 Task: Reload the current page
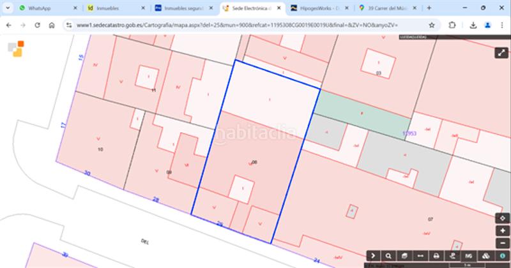[x=36, y=25]
